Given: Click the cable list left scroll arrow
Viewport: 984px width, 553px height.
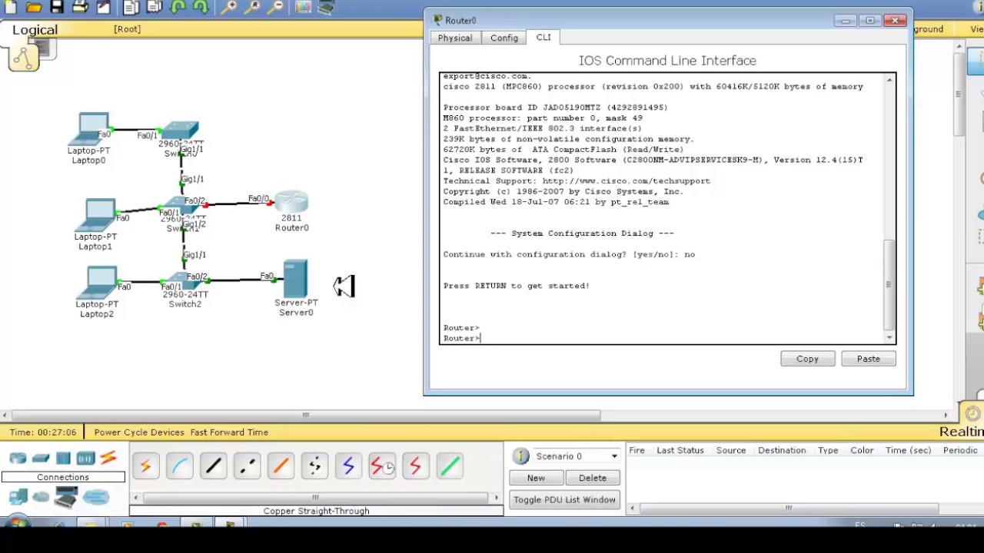Looking at the screenshot, I should click(x=136, y=498).
